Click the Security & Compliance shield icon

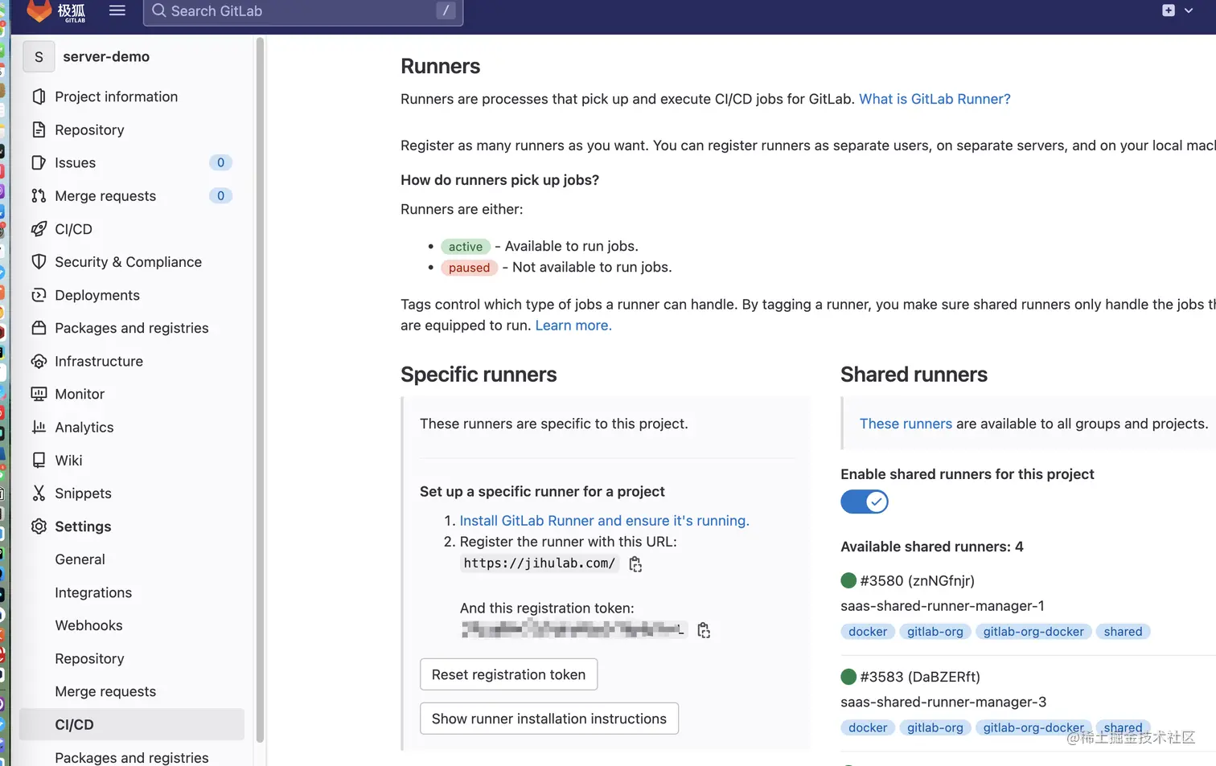[x=39, y=262]
